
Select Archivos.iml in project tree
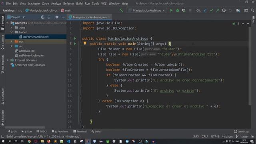(27, 51)
